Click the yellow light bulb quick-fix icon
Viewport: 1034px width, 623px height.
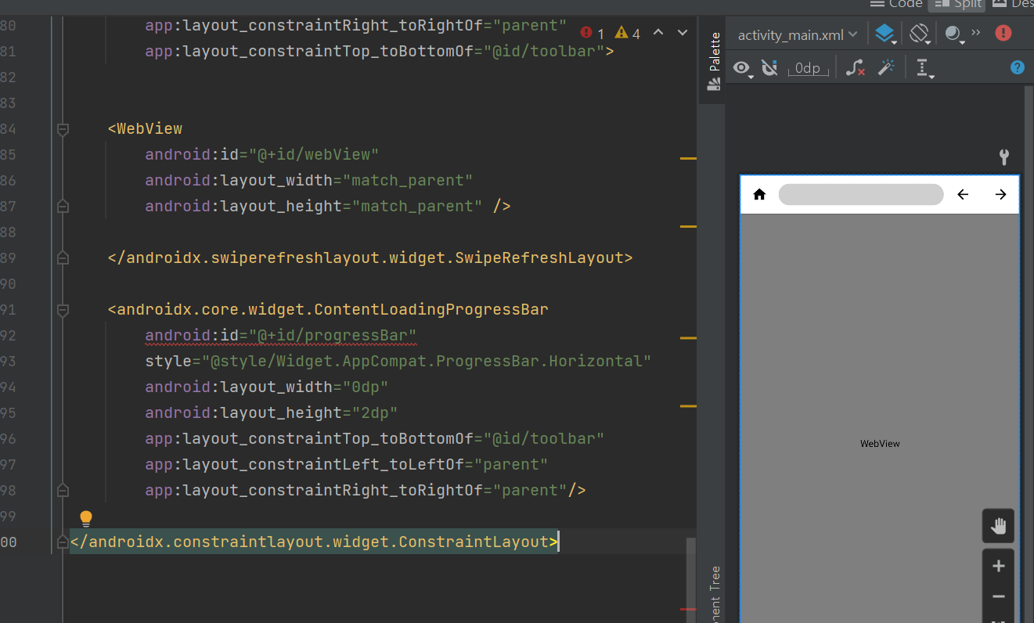pyautogui.click(x=86, y=518)
